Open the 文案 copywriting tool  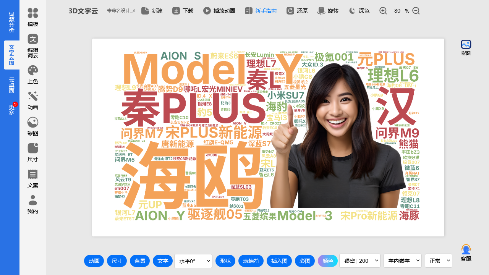pos(33,178)
